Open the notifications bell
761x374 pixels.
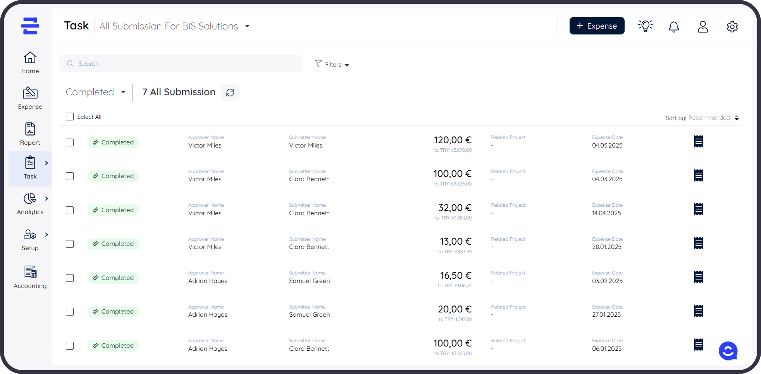674,26
